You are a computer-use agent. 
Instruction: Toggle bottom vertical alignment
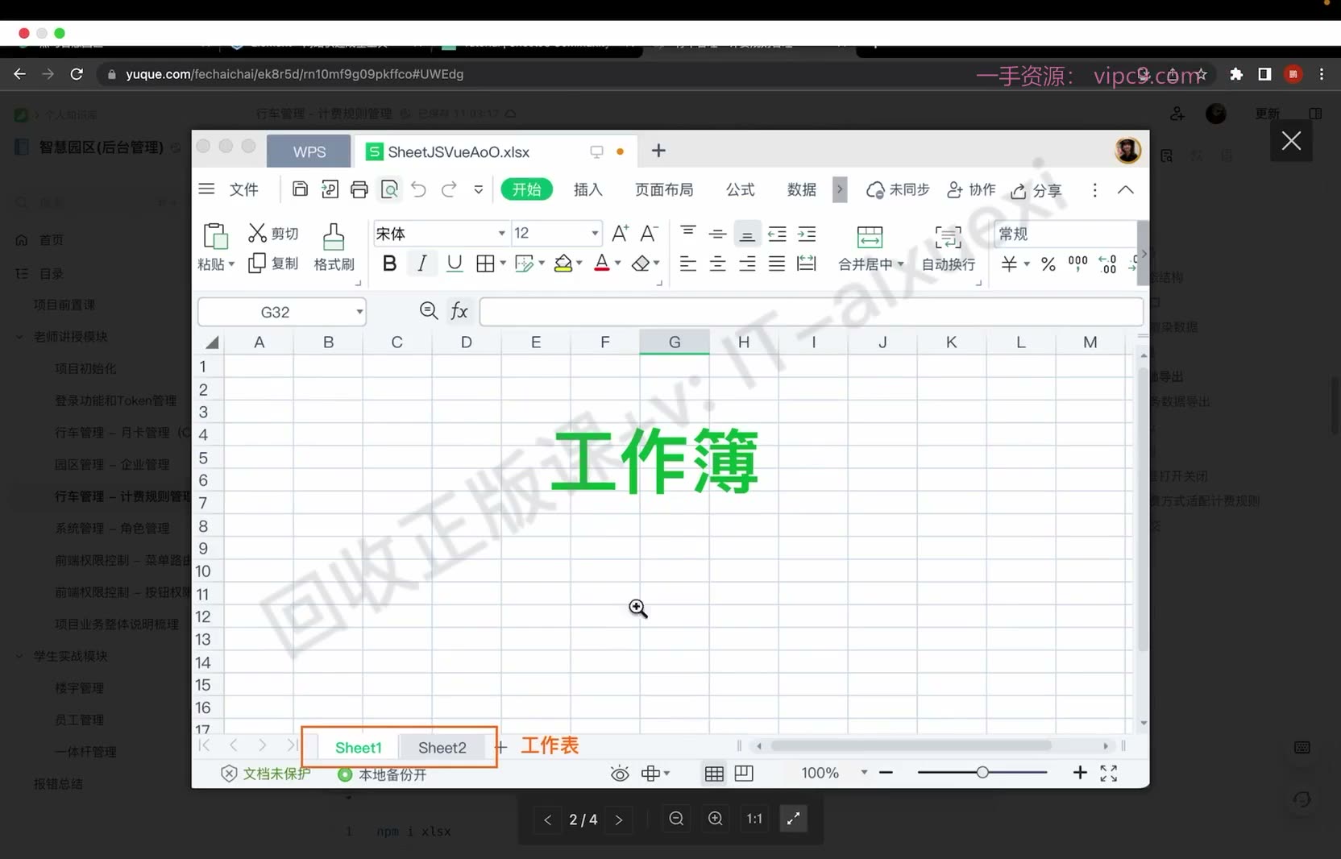(x=747, y=234)
